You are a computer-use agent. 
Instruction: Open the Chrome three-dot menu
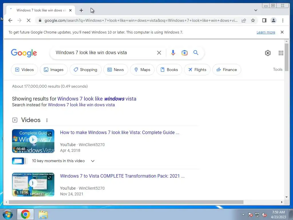point(283,20)
